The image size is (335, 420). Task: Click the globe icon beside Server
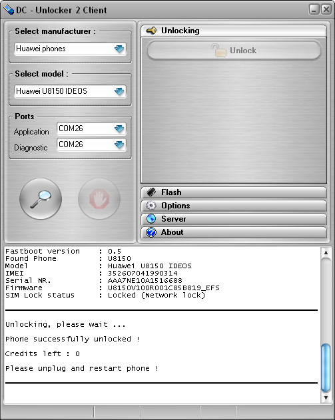point(151,219)
